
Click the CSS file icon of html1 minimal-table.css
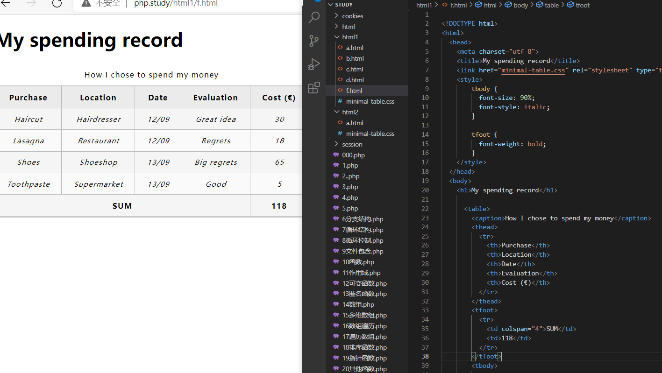(340, 101)
